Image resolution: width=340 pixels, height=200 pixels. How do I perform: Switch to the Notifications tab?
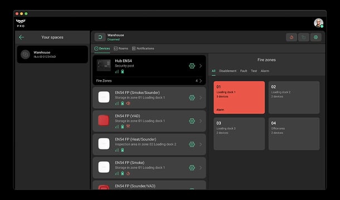(143, 48)
